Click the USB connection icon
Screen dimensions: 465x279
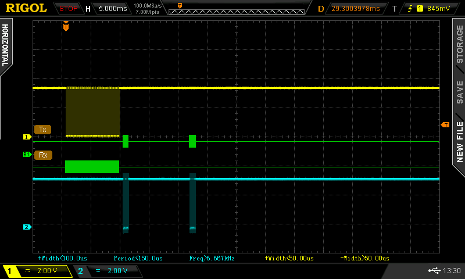tap(434, 270)
